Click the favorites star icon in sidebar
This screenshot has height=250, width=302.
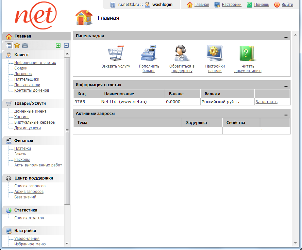point(17,45)
